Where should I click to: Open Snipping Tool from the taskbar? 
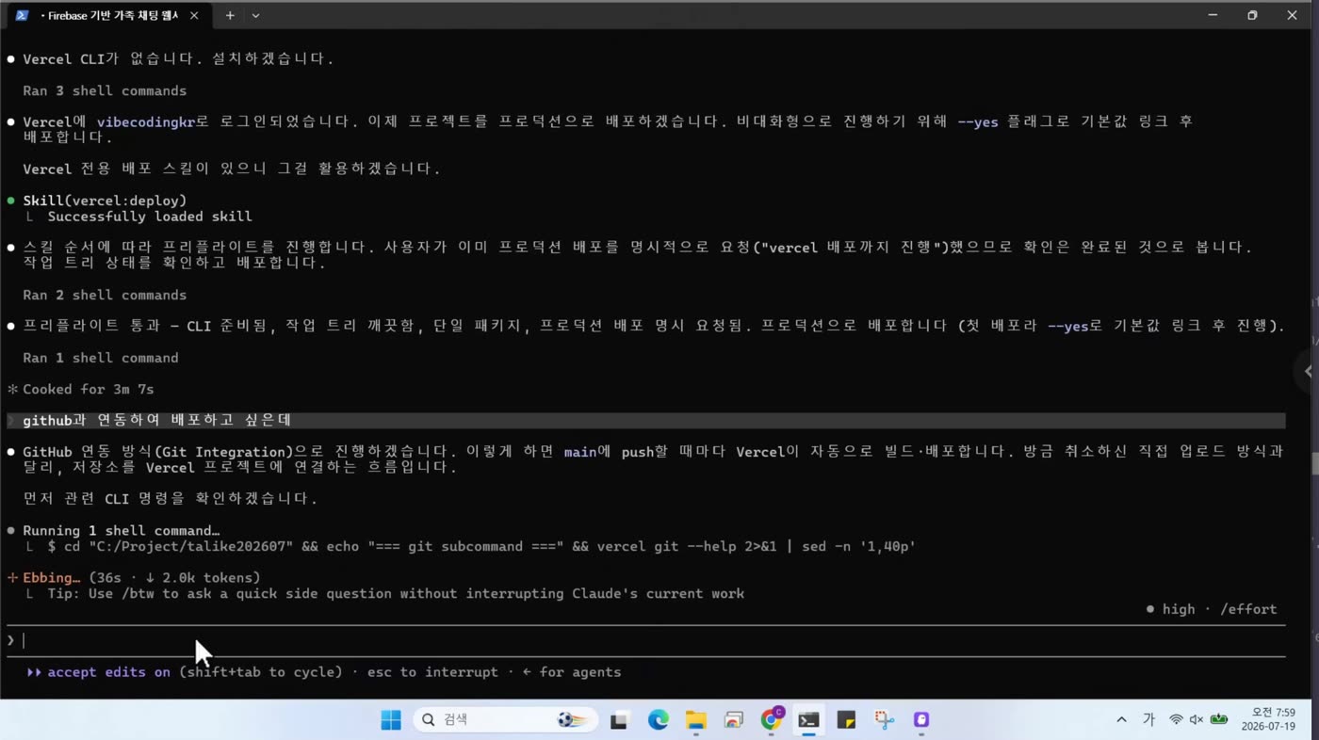pos(884,720)
